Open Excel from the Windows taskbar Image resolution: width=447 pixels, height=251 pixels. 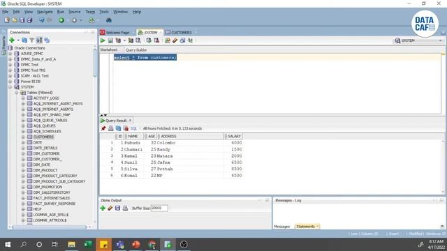(88, 245)
